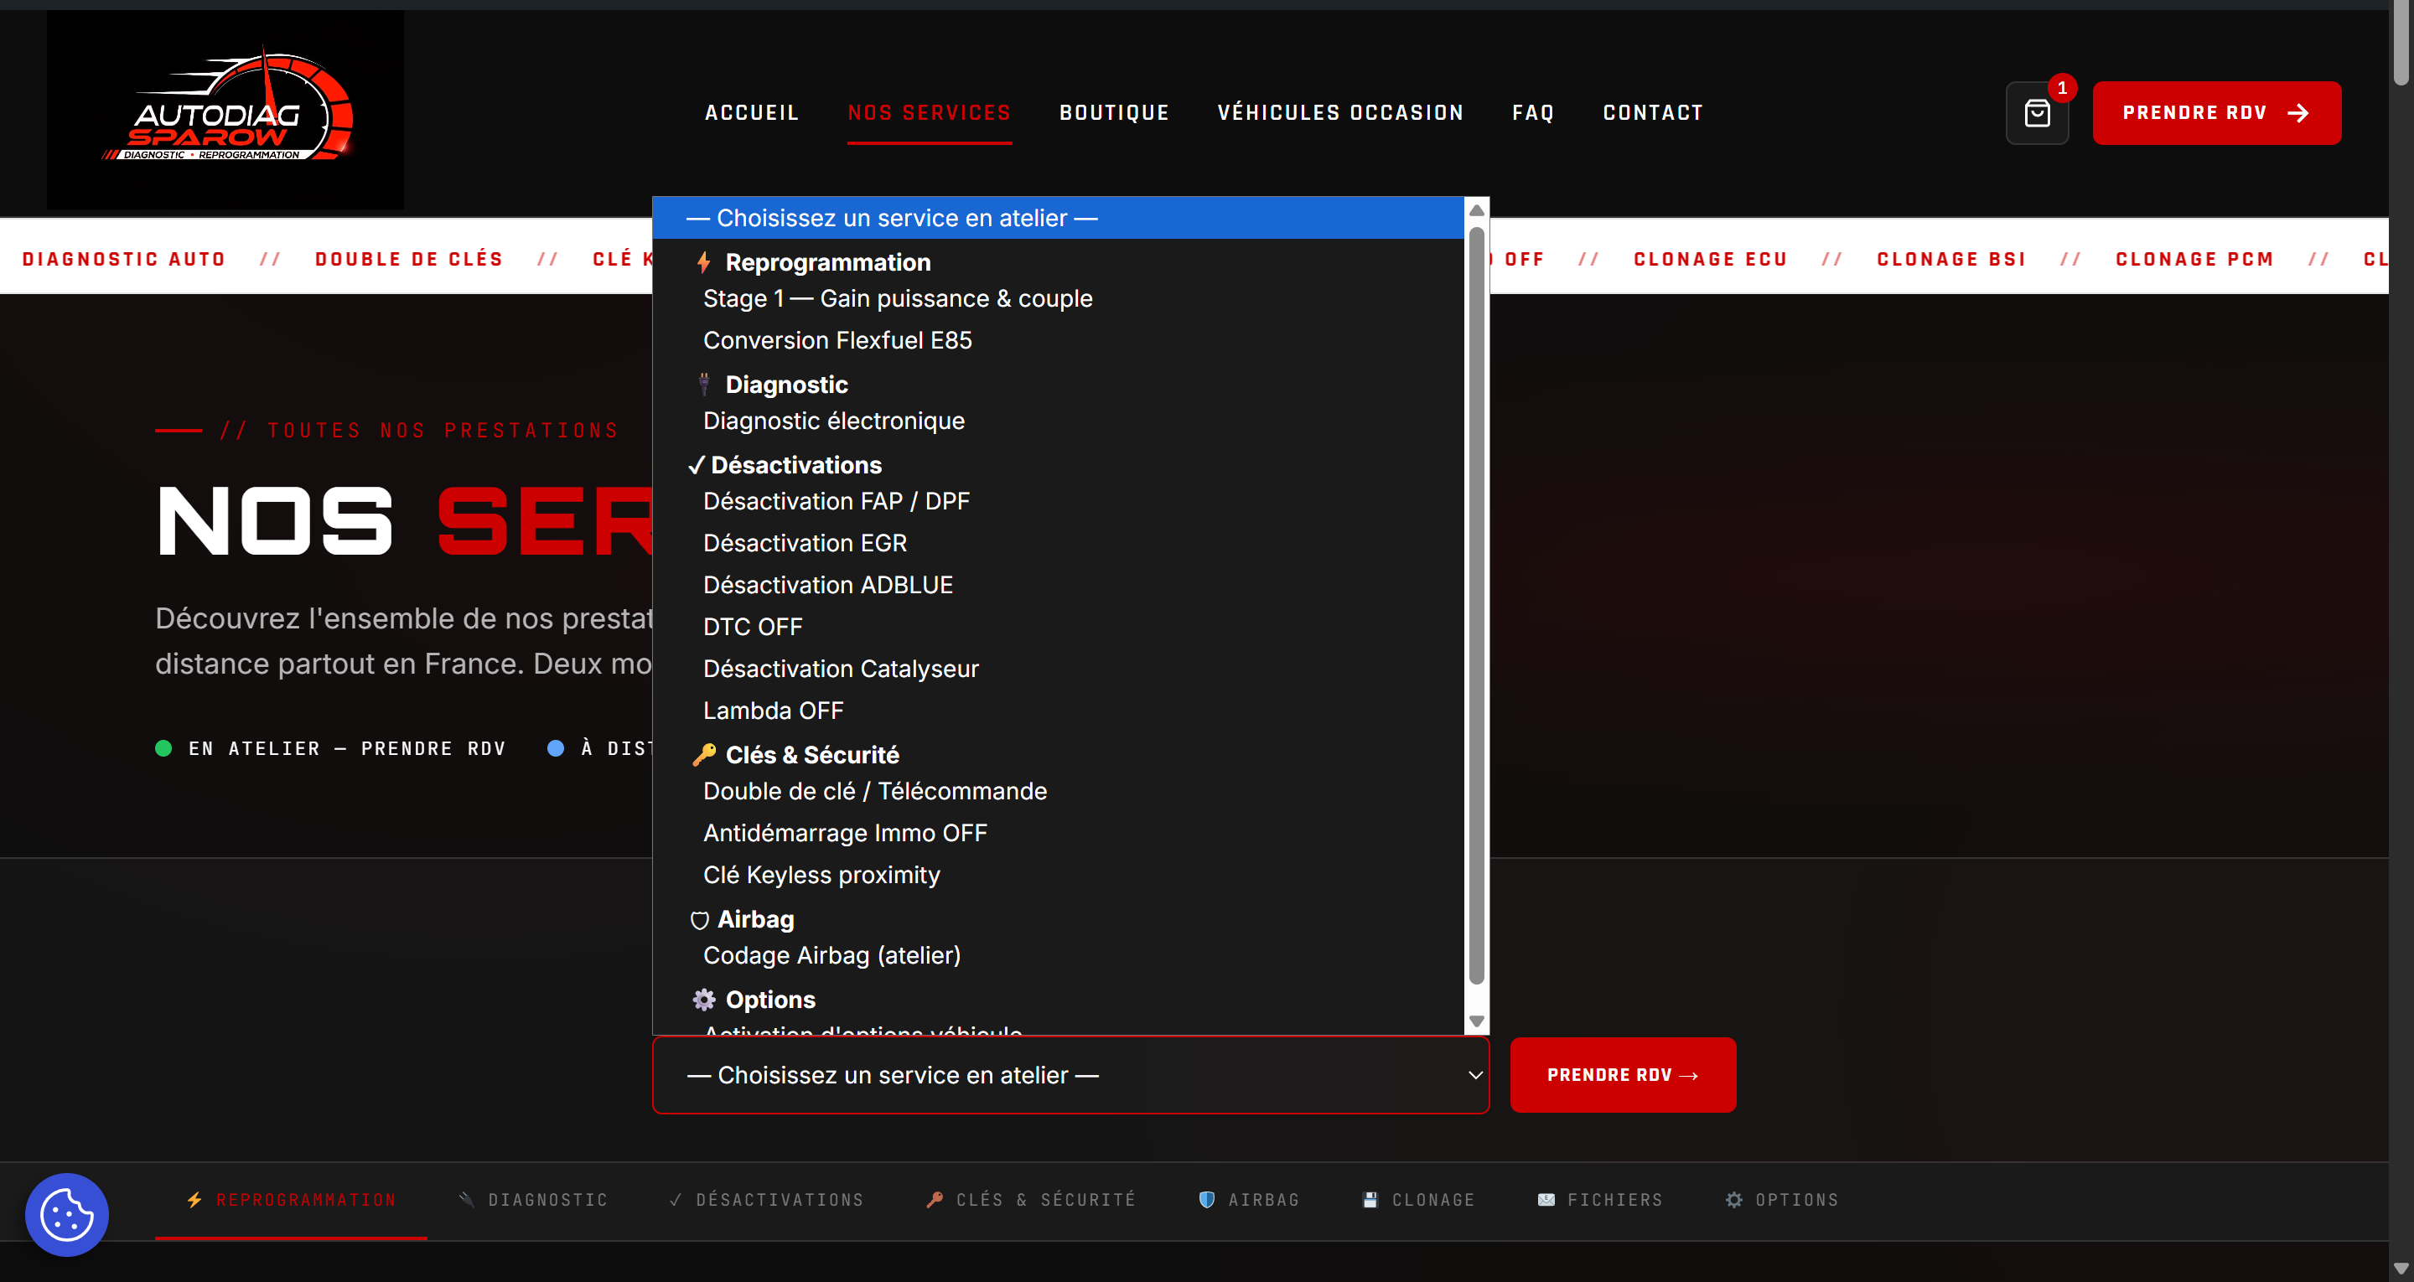Collapse the service select combo box
The image size is (2414, 1282).
point(1070,1075)
